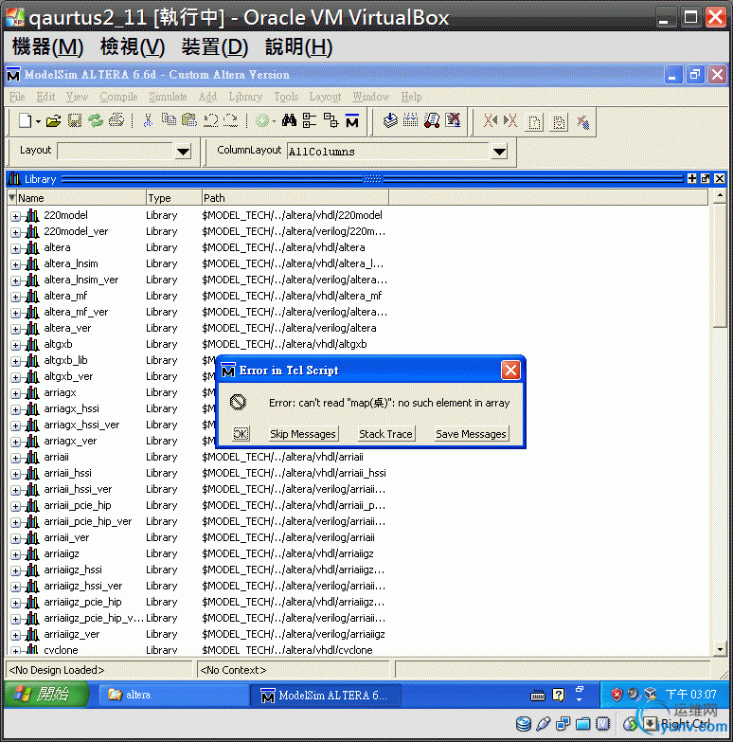733x742 pixels.
Task: Open the Window menu
Action: click(371, 97)
